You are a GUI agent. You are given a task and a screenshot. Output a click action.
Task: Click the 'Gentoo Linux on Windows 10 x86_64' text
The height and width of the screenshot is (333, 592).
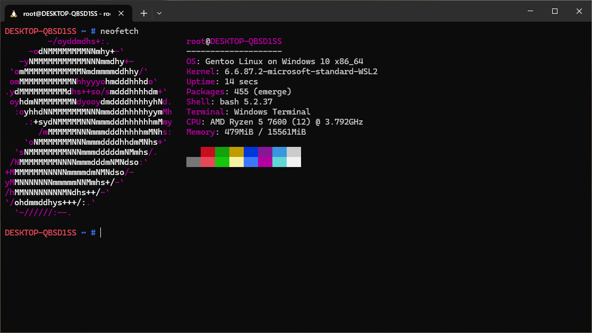point(284,62)
